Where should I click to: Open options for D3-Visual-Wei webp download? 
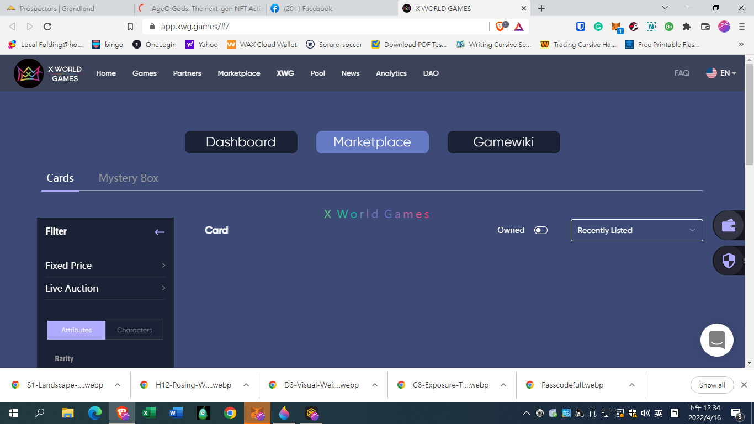375,385
